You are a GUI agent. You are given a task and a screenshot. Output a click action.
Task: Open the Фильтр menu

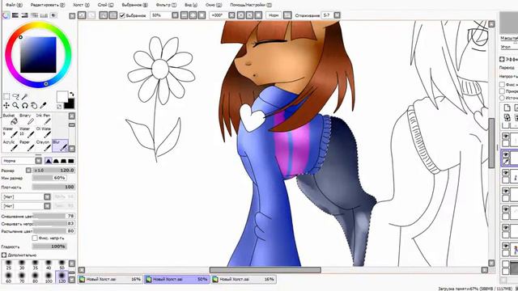(166, 5)
